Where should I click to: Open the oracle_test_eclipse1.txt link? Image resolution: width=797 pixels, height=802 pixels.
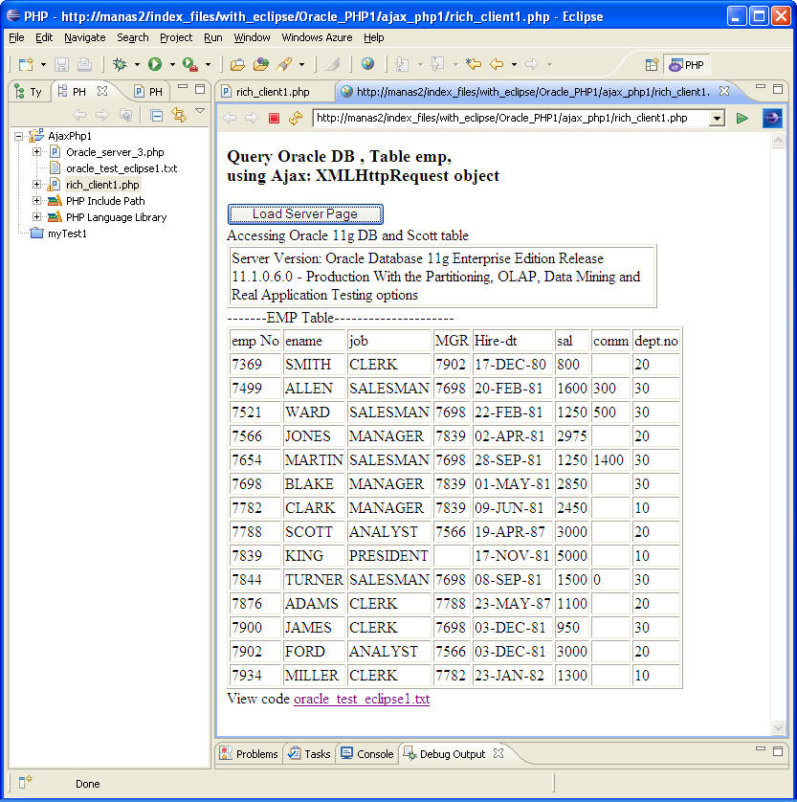pos(362,699)
